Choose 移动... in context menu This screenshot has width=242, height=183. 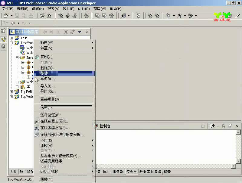(64, 73)
